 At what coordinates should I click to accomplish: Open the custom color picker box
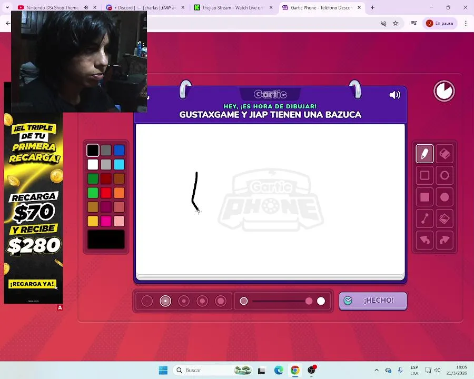pyautogui.click(x=106, y=240)
